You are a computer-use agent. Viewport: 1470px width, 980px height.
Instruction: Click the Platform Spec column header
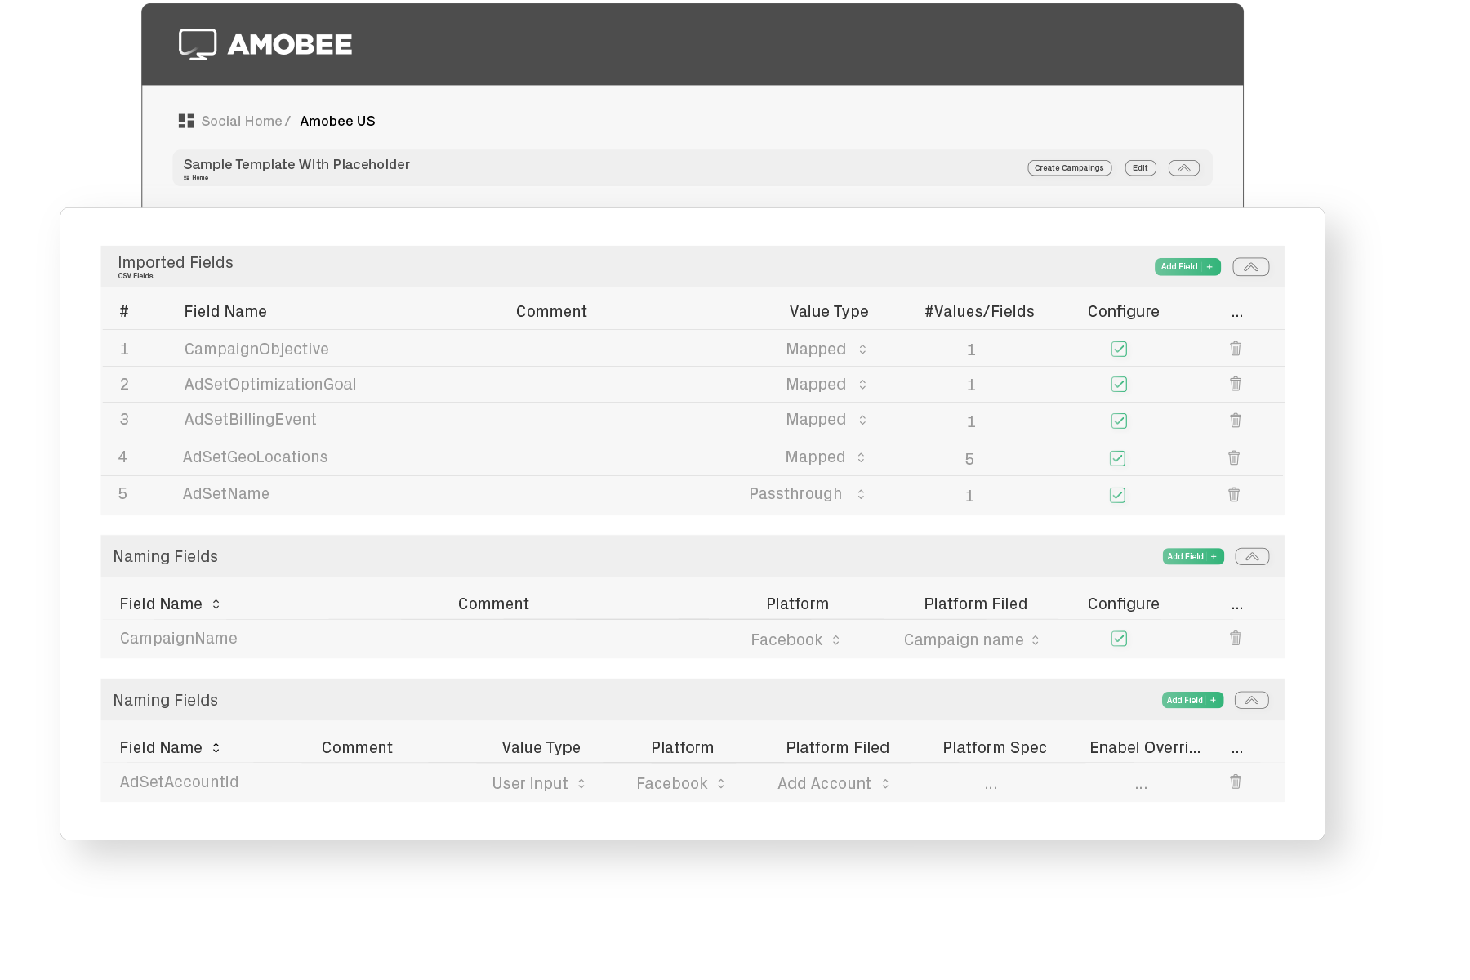[995, 748]
